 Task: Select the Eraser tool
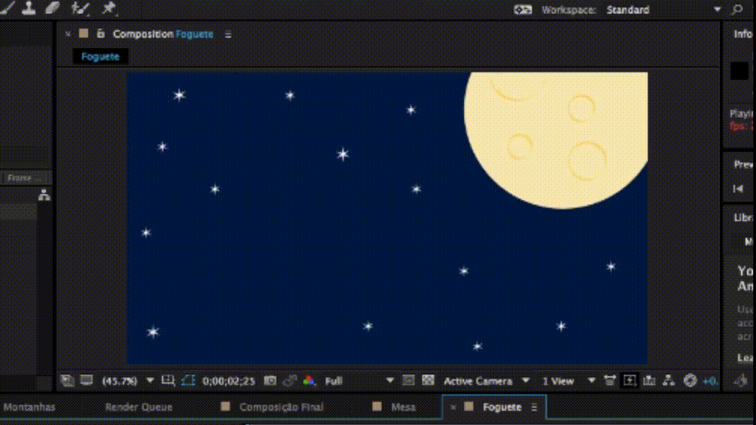click(x=53, y=8)
